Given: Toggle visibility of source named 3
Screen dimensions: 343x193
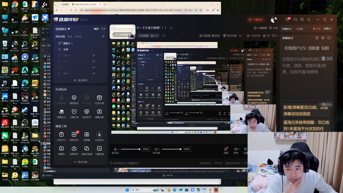Looking at the screenshot, I should 93,61.
